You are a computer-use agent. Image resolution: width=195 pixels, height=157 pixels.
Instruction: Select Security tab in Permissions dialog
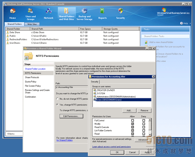[94, 82]
